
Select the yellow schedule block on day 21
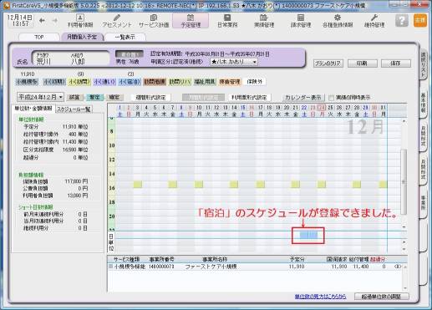[295, 184]
